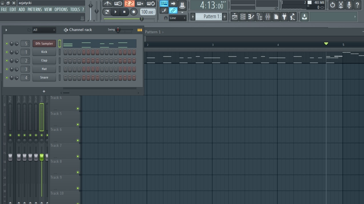Open the Playlist view icon
The height and width of the screenshot is (204, 364).
235,17
